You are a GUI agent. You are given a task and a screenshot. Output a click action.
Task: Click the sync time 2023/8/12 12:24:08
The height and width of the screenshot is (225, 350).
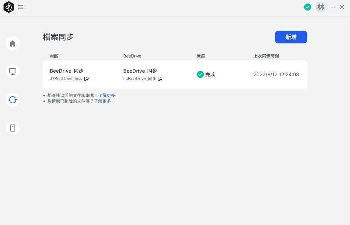point(276,74)
